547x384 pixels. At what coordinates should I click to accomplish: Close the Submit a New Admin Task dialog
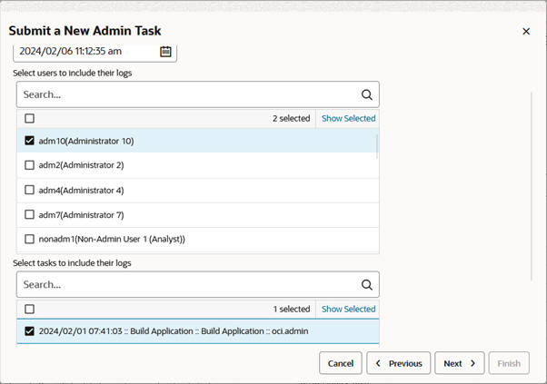tap(526, 31)
